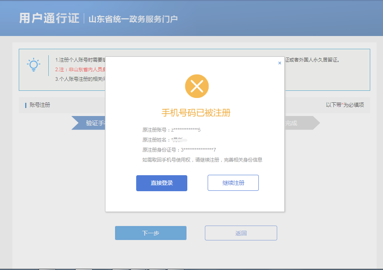
Task: Click the orange error X circle icon
Action: 196,86
